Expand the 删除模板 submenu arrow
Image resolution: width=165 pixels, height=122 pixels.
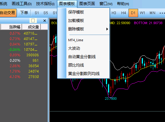click(107, 29)
